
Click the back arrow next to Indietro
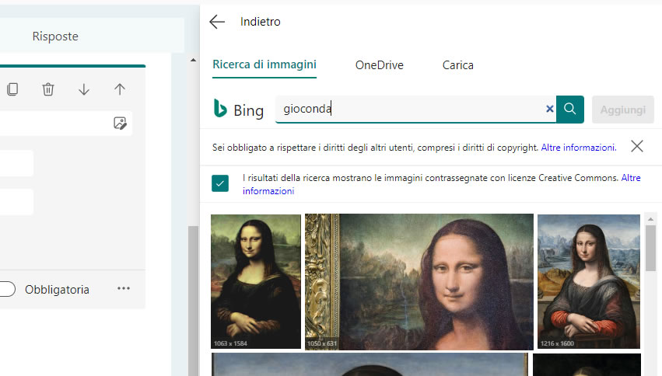[217, 22]
